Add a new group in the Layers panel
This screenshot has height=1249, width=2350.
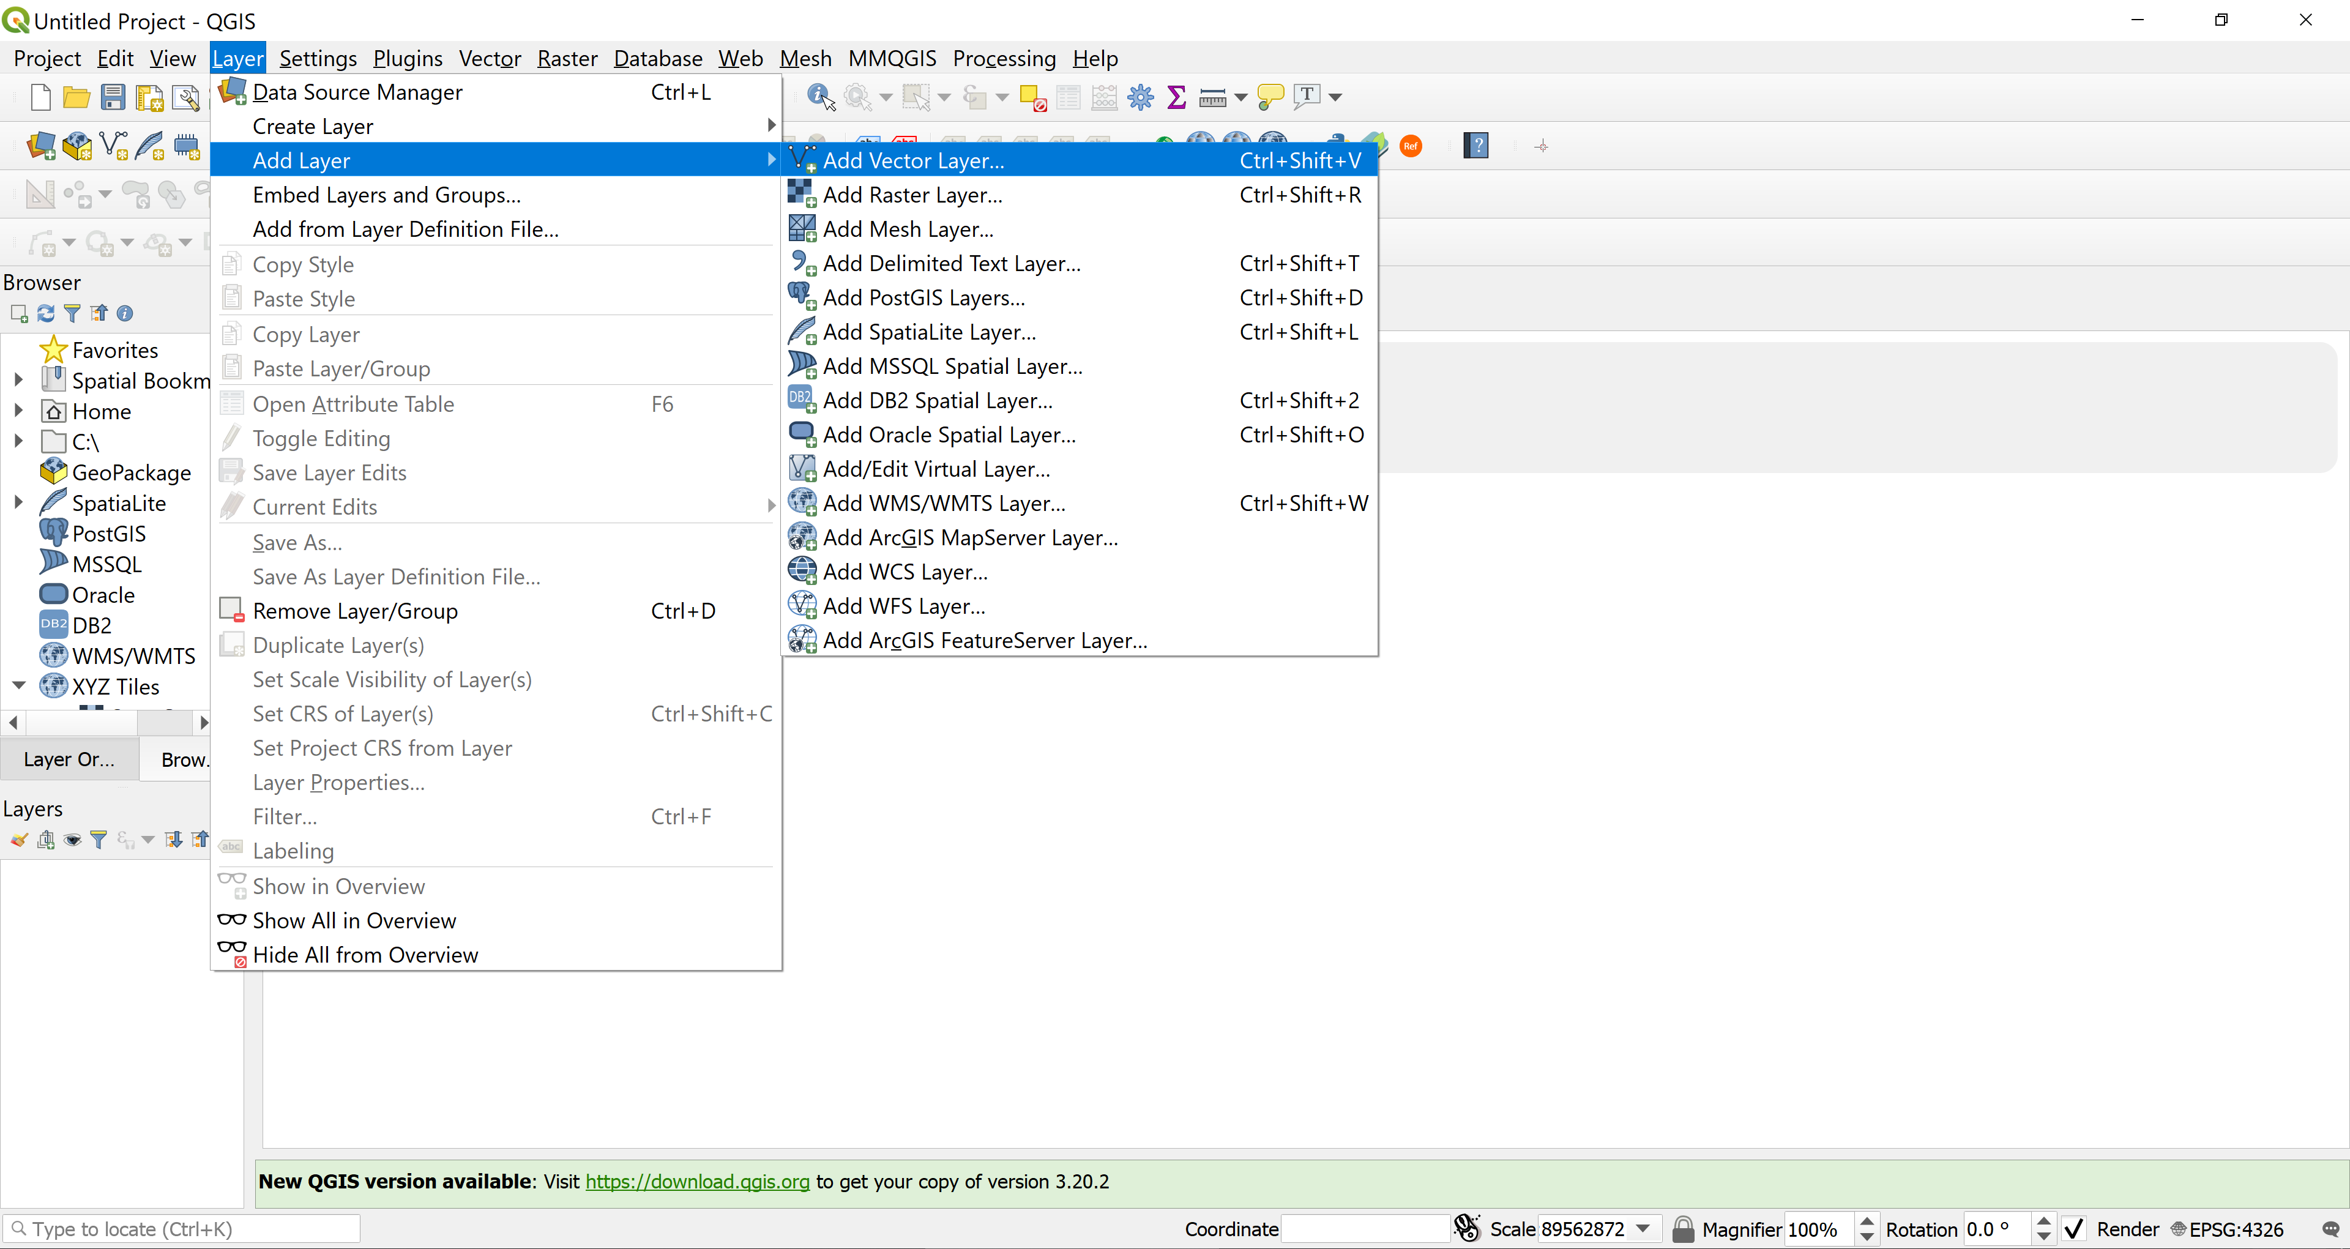coord(46,840)
